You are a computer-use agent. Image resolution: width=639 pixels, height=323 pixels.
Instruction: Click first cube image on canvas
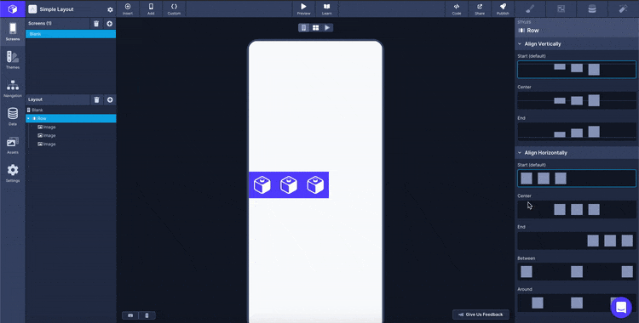pos(262,185)
